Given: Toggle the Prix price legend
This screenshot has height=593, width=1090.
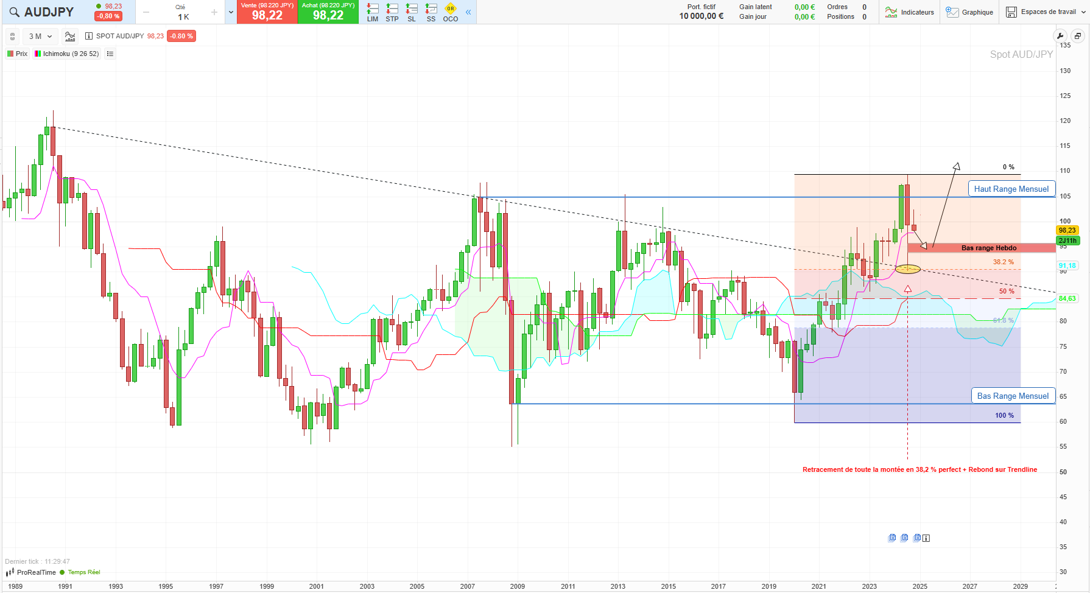Looking at the screenshot, I should click(18, 54).
